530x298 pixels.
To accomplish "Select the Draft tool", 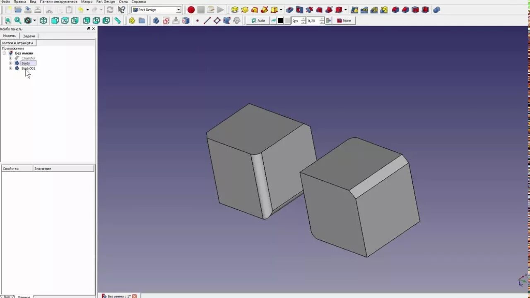I will click(415, 10).
